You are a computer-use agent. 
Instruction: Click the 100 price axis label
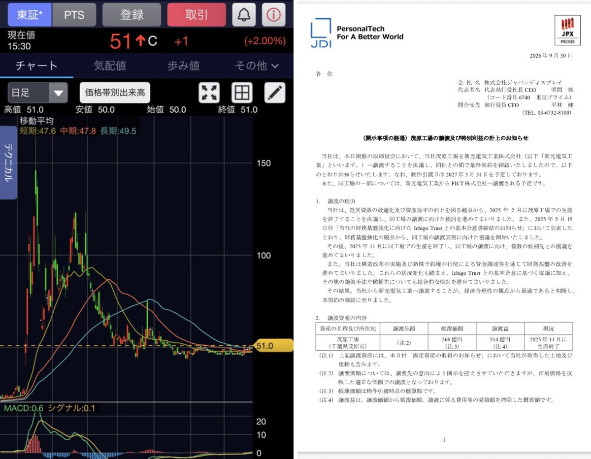tap(264, 256)
